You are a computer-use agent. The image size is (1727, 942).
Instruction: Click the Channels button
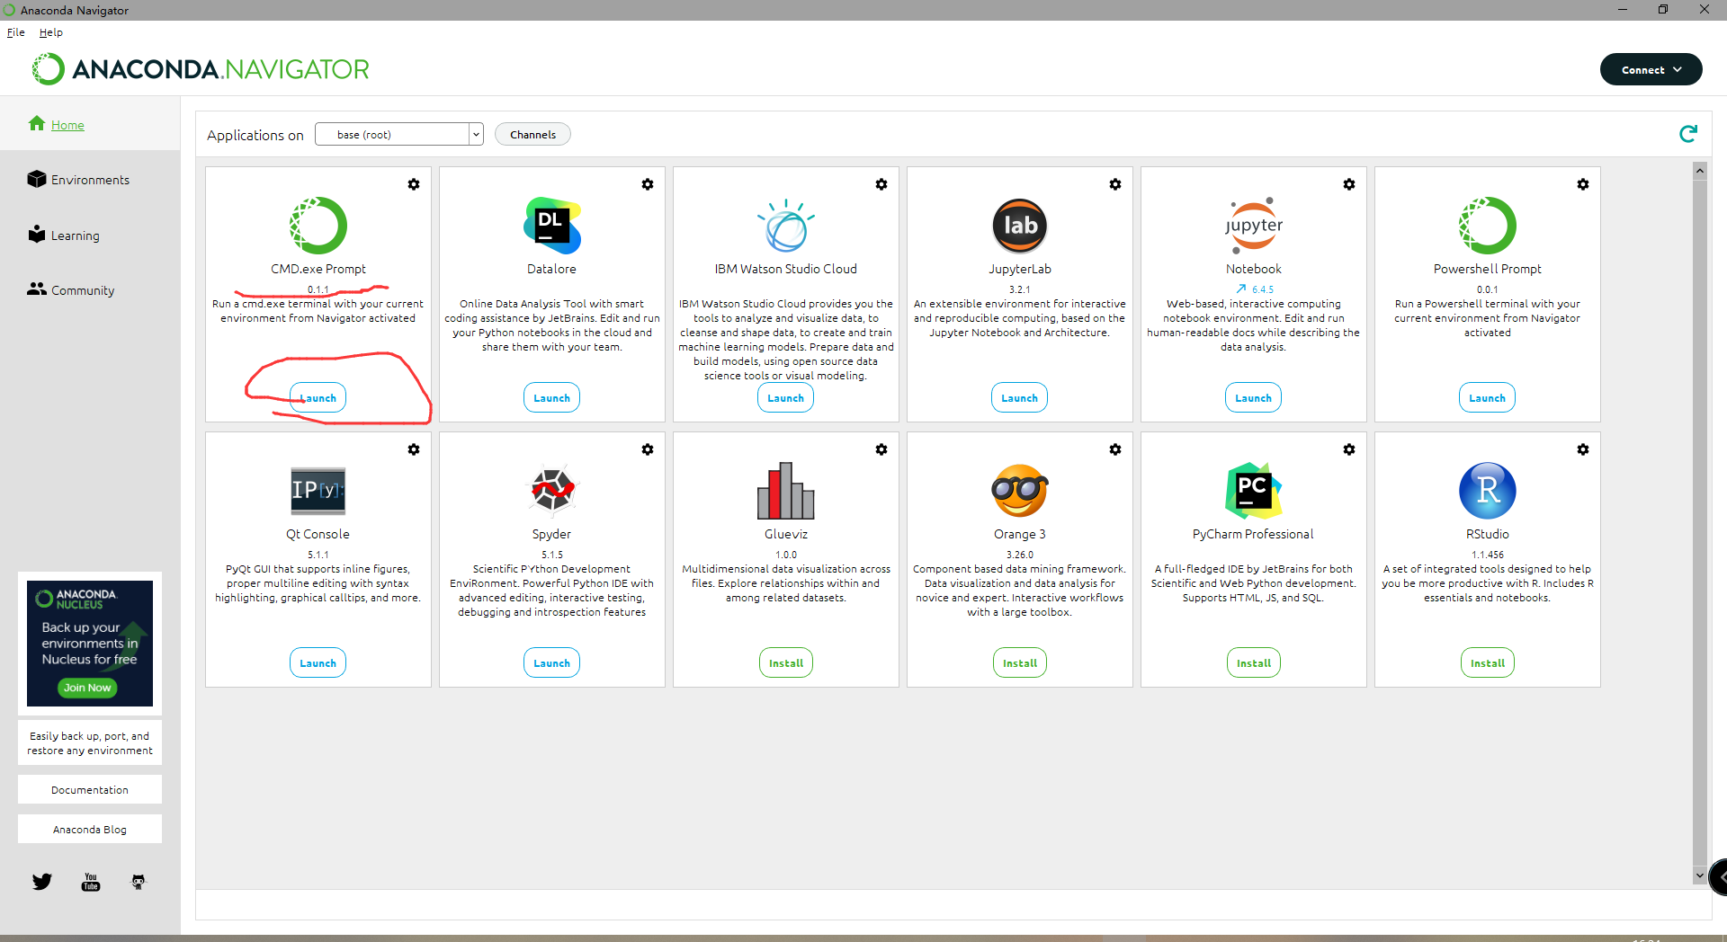click(532, 134)
